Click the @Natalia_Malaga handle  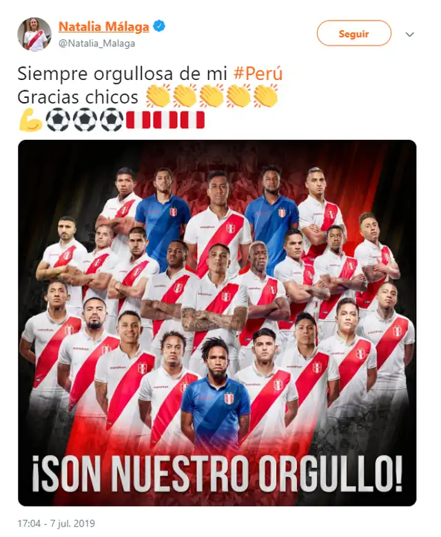coord(97,43)
